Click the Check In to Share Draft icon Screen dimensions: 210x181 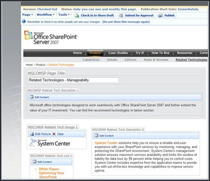point(77,15)
